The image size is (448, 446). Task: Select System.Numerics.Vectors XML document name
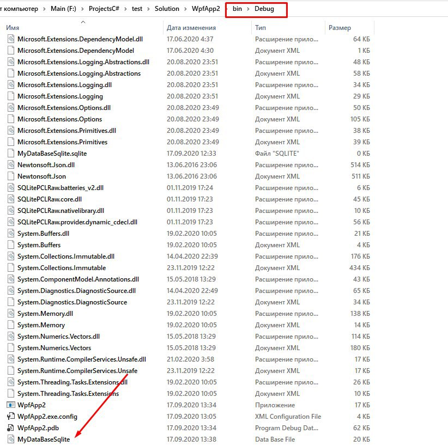(55, 348)
